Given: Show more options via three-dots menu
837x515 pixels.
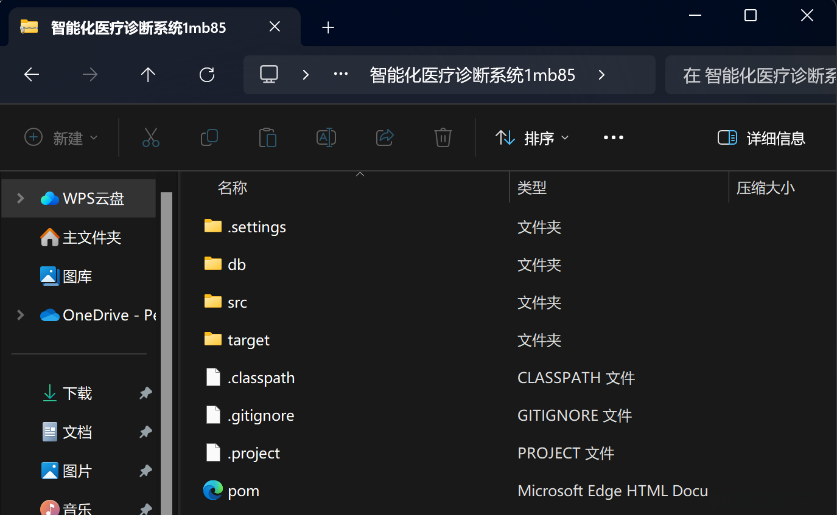Looking at the screenshot, I should 613,138.
